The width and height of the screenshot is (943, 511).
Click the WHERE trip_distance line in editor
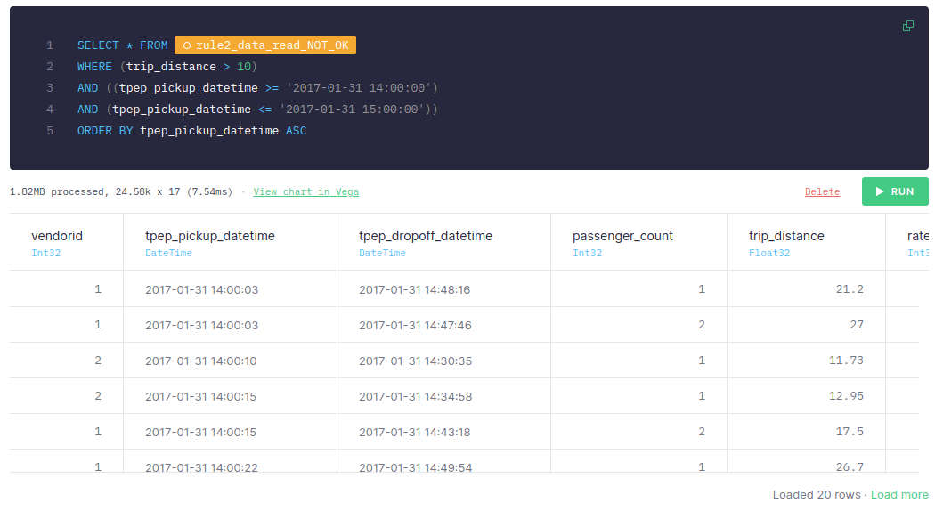coord(167,67)
